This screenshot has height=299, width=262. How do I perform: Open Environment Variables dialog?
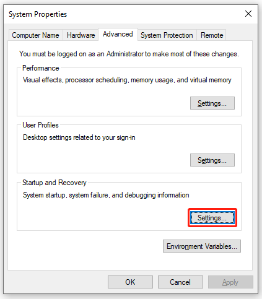click(x=202, y=246)
